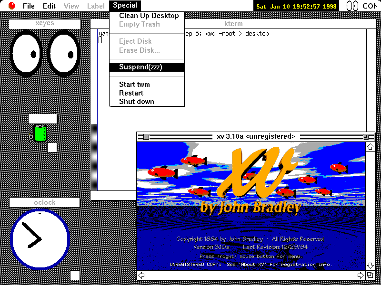
Task: Click the "UNREGISTERED COPY" notice line
Action: point(251,264)
